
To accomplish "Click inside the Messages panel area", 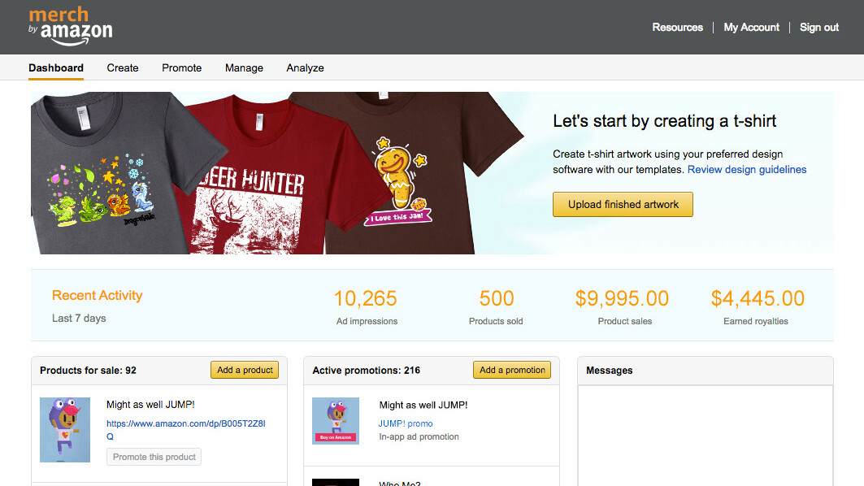I will (x=705, y=435).
